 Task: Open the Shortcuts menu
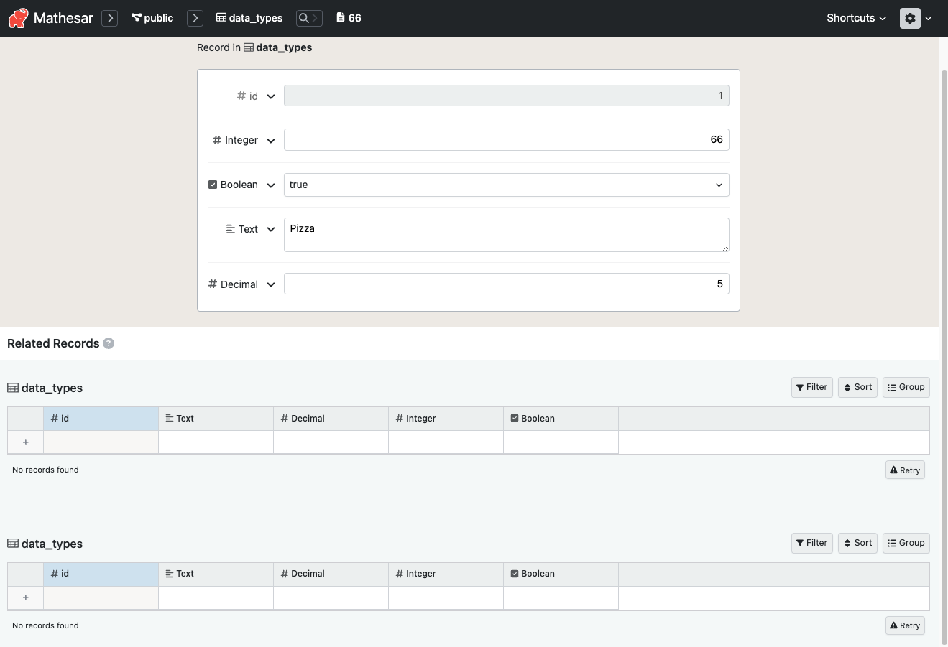pos(855,17)
